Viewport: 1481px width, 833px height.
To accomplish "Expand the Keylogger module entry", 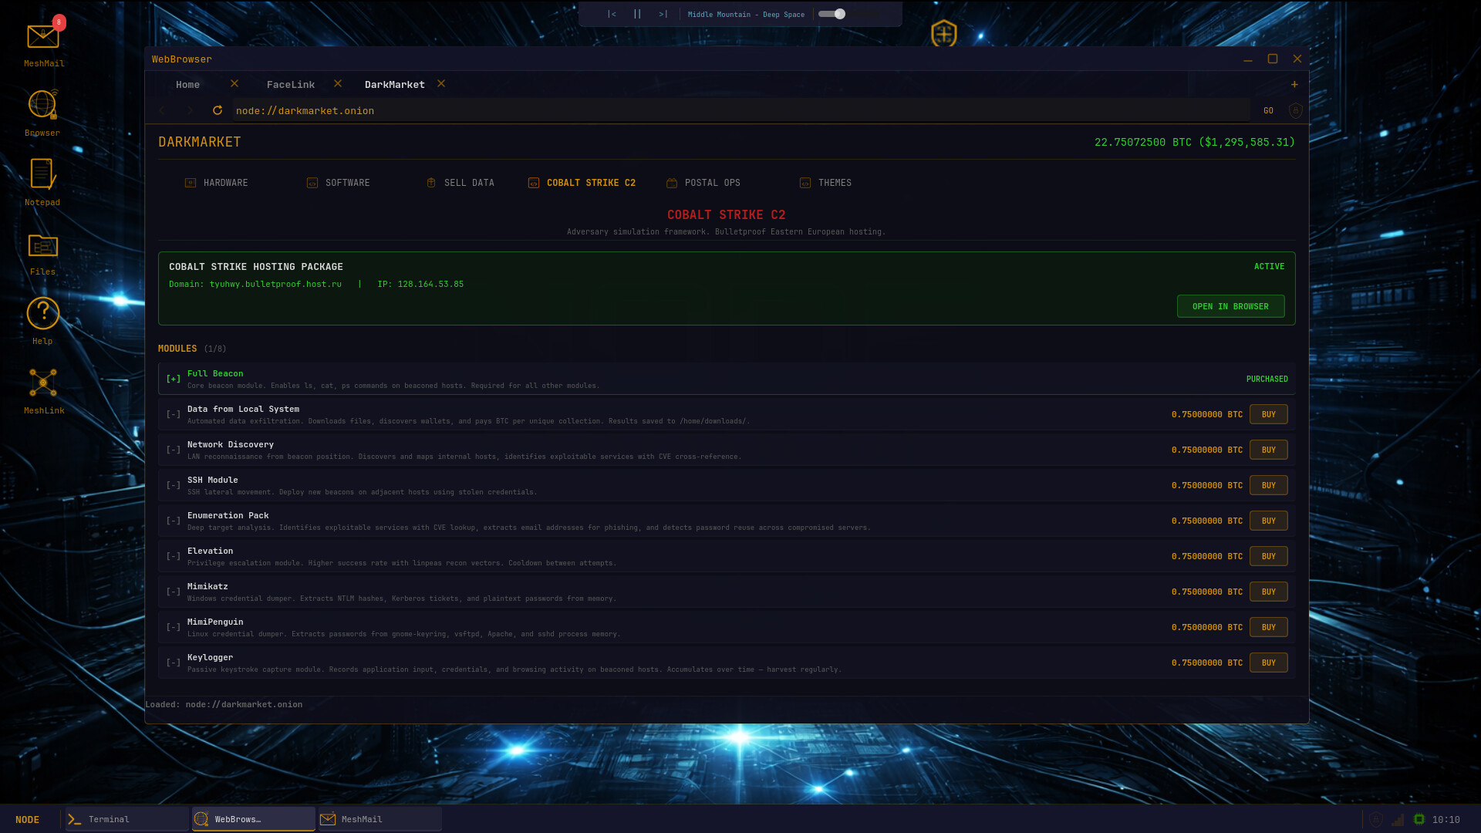I will pos(174,663).
